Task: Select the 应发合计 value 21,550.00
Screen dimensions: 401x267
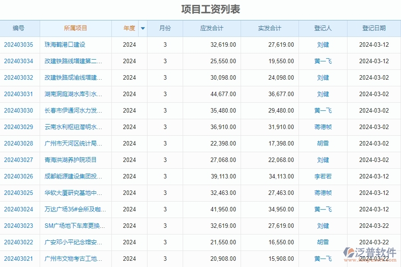Action: coord(223,242)
